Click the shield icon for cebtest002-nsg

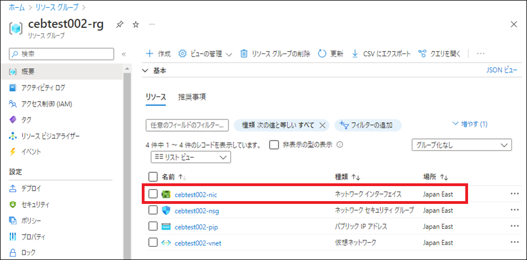pos(166,211)
